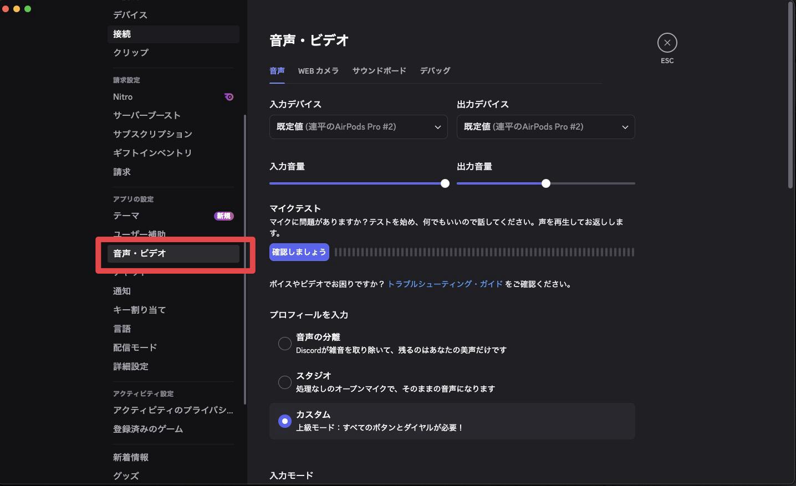Screen dimensions: 796x486
Task: Open the トラブルシューティング・ガイド link
Action: pos(444,284)
